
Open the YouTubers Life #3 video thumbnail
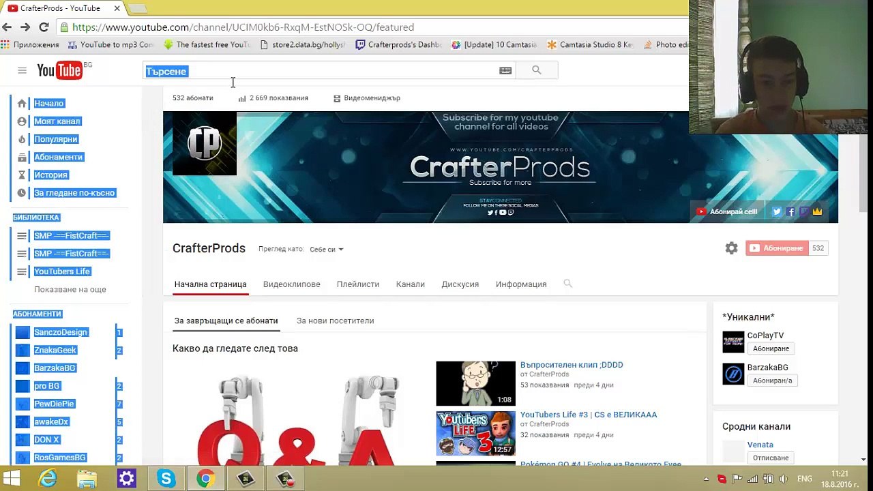point(476,433)
